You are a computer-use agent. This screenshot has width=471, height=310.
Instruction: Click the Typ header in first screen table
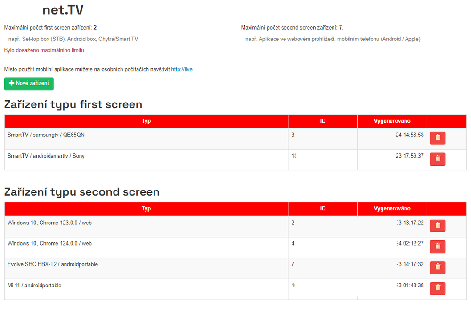click(146, 121)
